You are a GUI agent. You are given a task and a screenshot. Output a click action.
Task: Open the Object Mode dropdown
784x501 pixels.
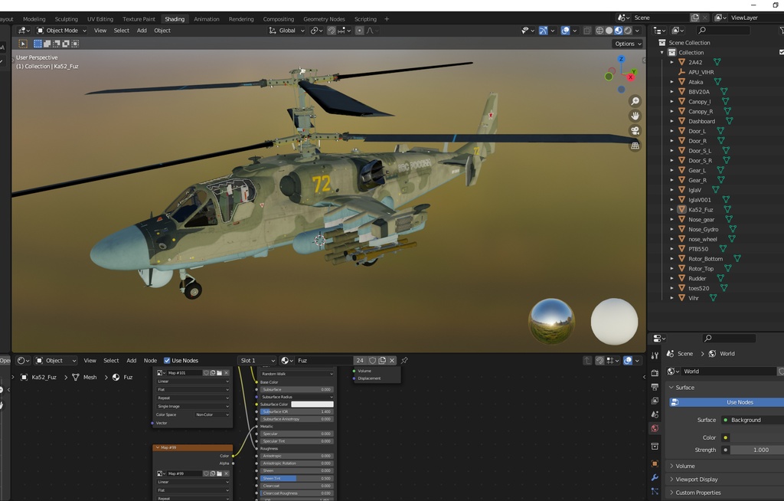coord(61,30)
